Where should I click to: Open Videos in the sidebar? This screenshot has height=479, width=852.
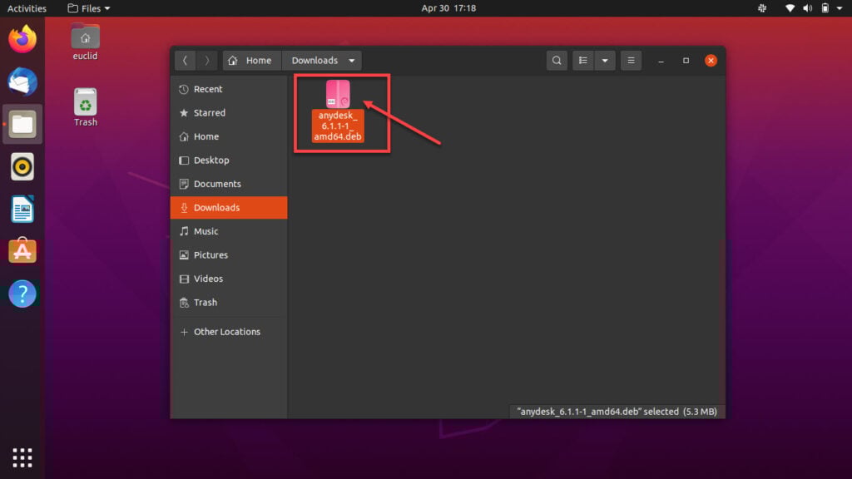point(229,279)
